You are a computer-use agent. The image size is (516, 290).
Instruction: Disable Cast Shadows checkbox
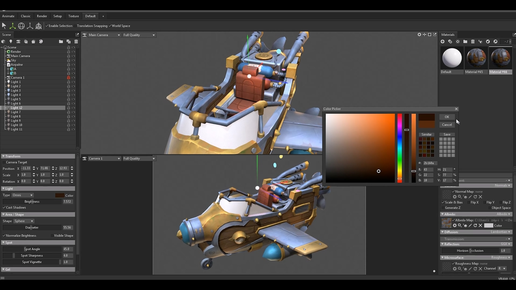[4, 208]
